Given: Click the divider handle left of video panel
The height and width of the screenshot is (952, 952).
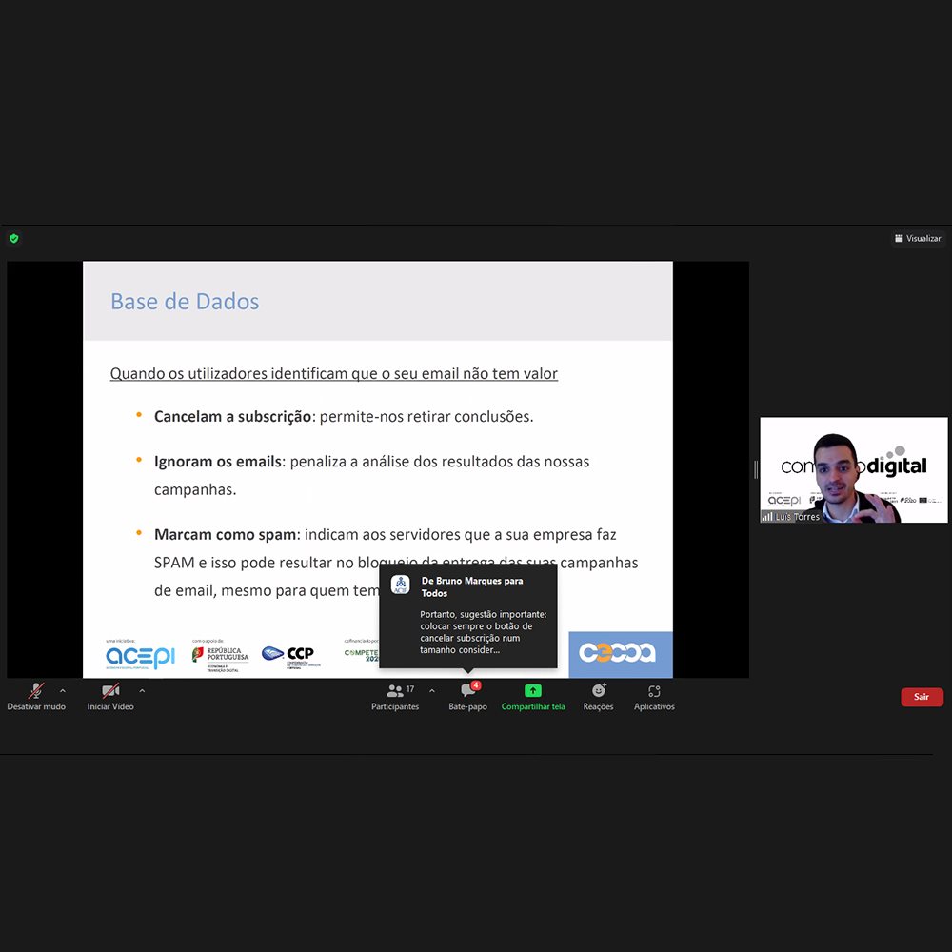Looking at the screenshot, I should point(755,469).
